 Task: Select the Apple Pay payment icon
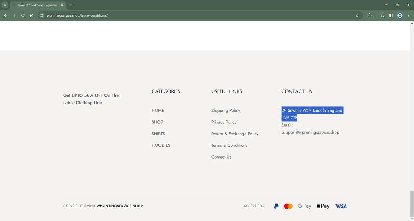pyautogui.click(x=322, y=206)
